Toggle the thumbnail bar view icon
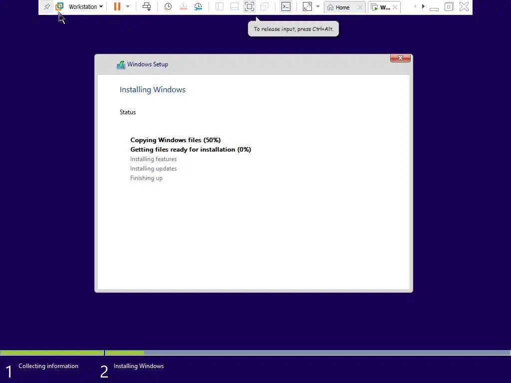511x383 pixels. pyautogui.click(x=235, y=6)
